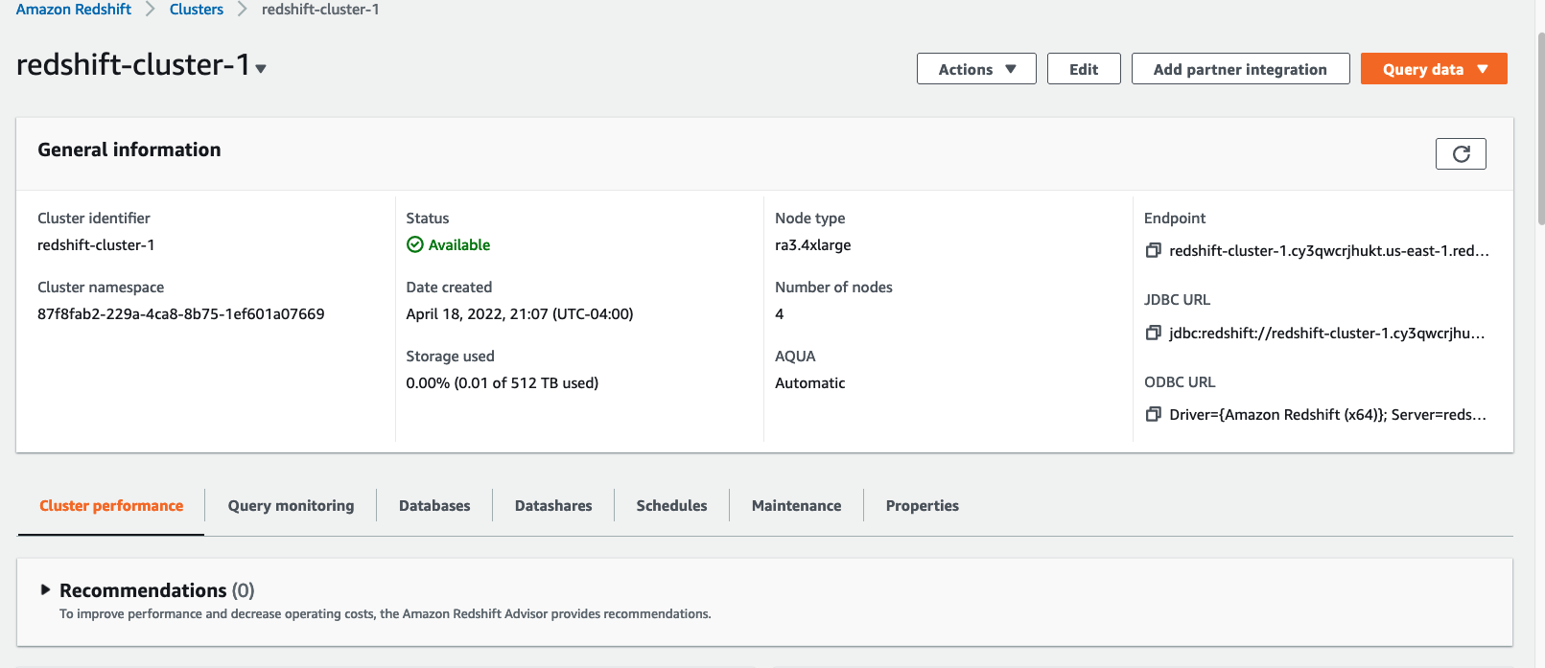The image size is (1545, 668).
Task: Open Clusters breadcrumb link
Action: click(197, 9)
